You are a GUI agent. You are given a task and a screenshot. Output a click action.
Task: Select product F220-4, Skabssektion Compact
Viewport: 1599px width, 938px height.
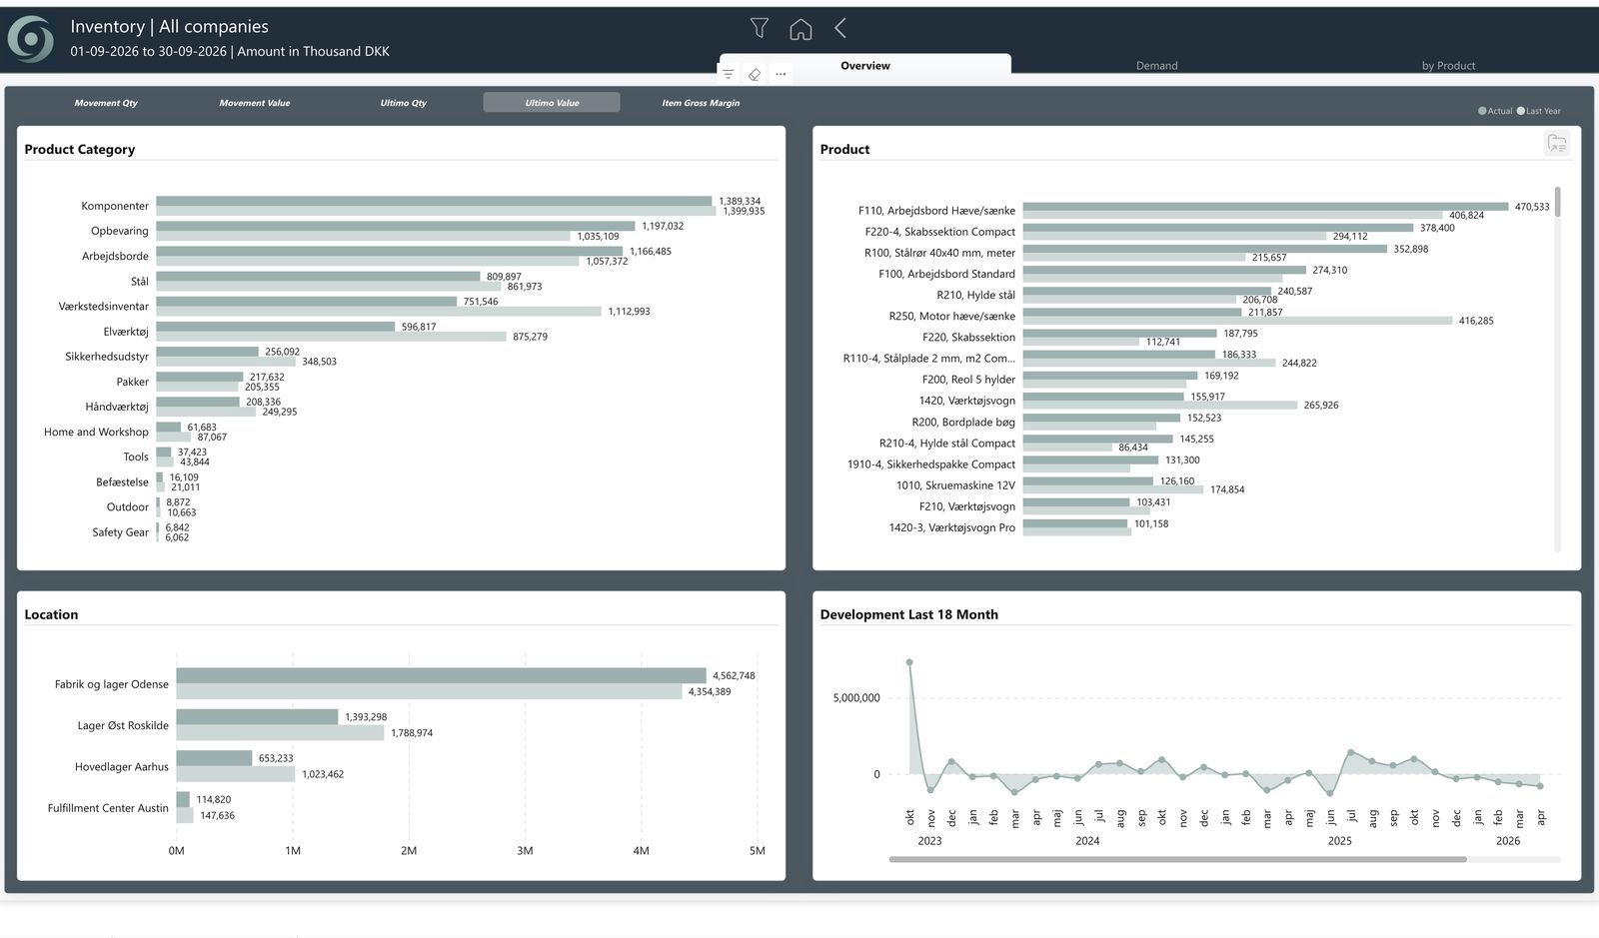(x=940, y=232)
